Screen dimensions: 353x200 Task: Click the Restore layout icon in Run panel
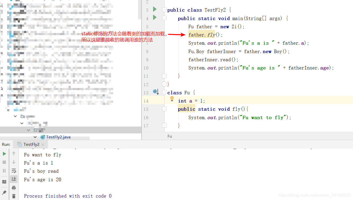coord(4,182)
